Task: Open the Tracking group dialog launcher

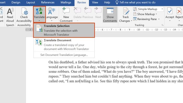Action: [x=162, y=25]
